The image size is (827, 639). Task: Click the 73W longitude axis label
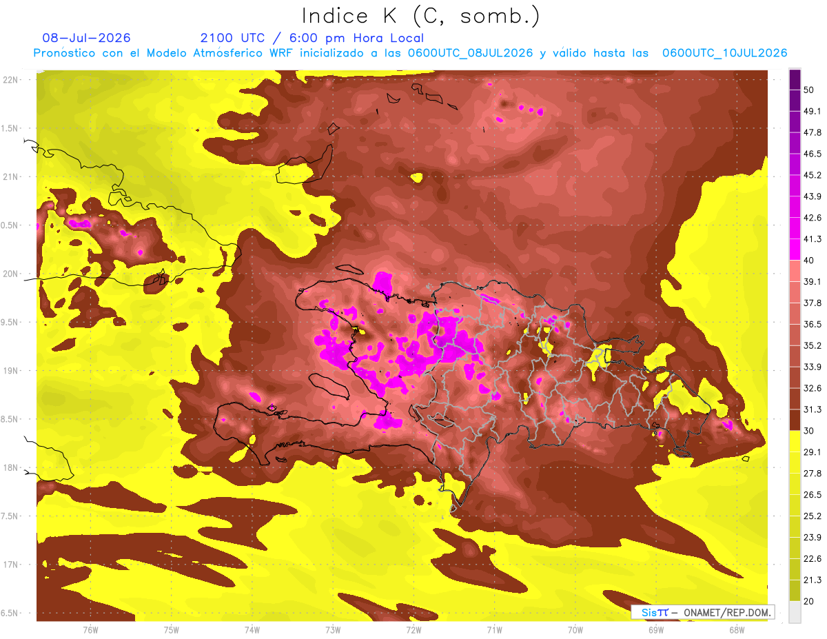click(x=333, y=630)
